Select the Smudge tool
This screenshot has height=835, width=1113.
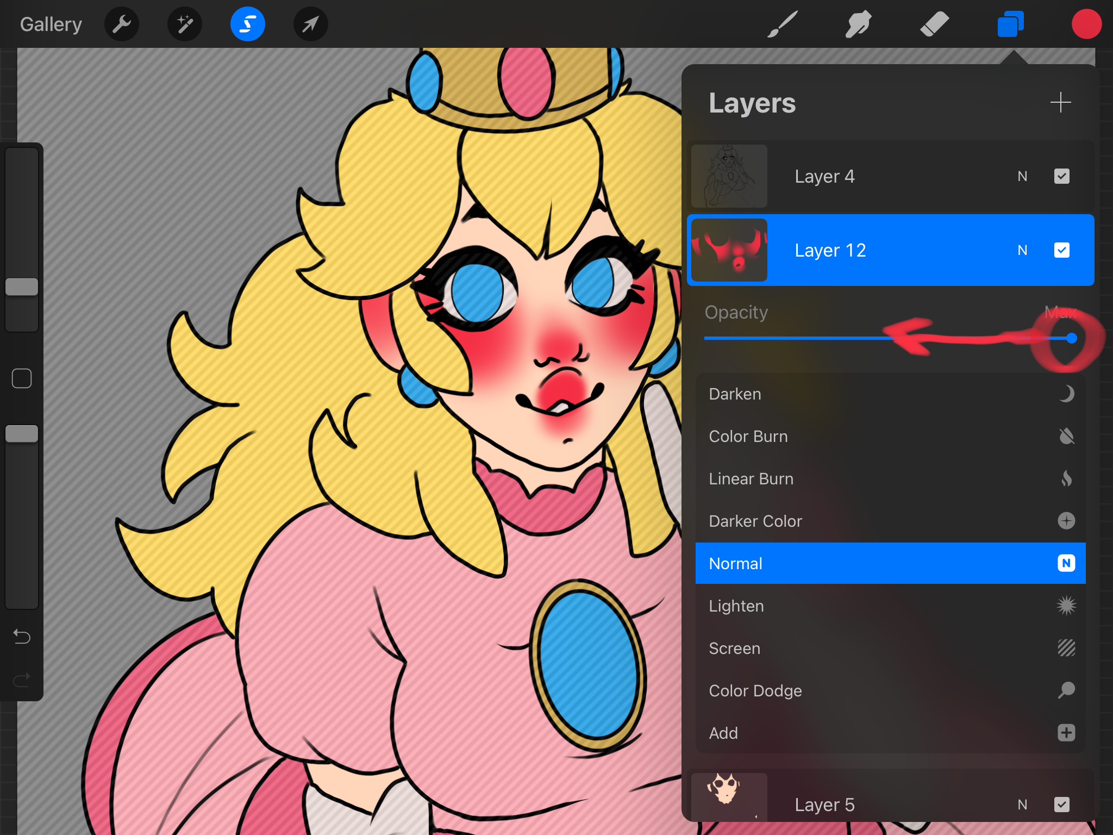859,24
